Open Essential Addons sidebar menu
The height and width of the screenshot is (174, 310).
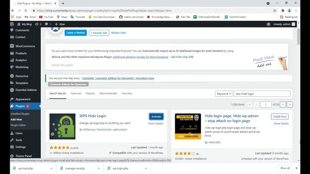(x=26, y=90)
